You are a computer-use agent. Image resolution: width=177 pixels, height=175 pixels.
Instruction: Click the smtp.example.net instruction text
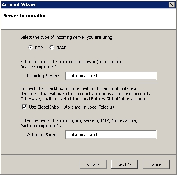tap(79, 123)
